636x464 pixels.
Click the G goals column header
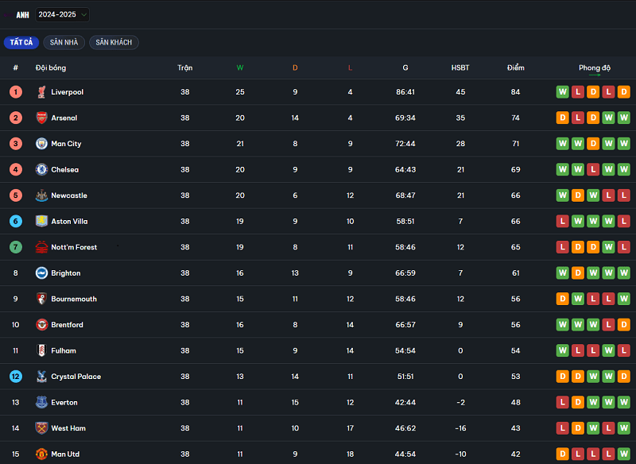click(x=405, y=68)
